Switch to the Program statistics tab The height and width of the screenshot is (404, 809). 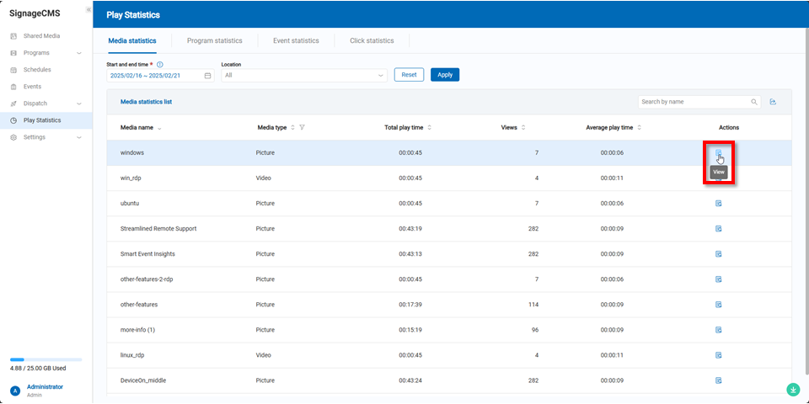(214, 40)
